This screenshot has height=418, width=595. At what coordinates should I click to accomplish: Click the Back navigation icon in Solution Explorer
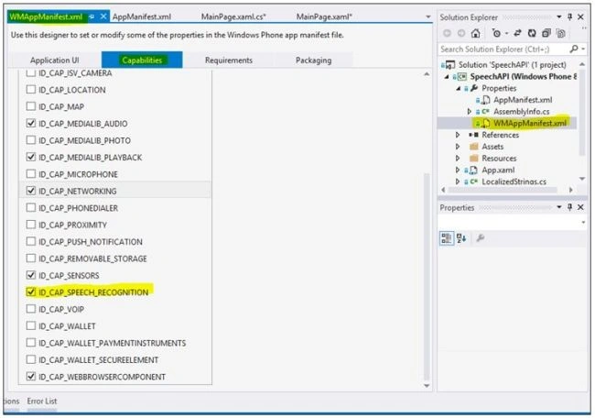point(447,33)
